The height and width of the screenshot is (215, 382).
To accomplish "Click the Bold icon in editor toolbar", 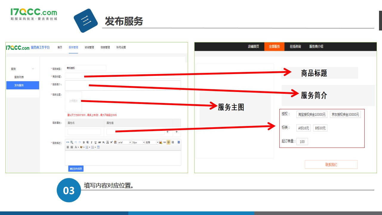I will pyautogui.click(x=84, y=142).
